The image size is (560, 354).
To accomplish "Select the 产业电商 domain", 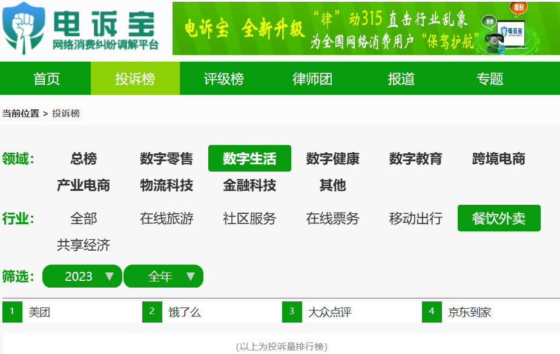I will tap(84, 185).
